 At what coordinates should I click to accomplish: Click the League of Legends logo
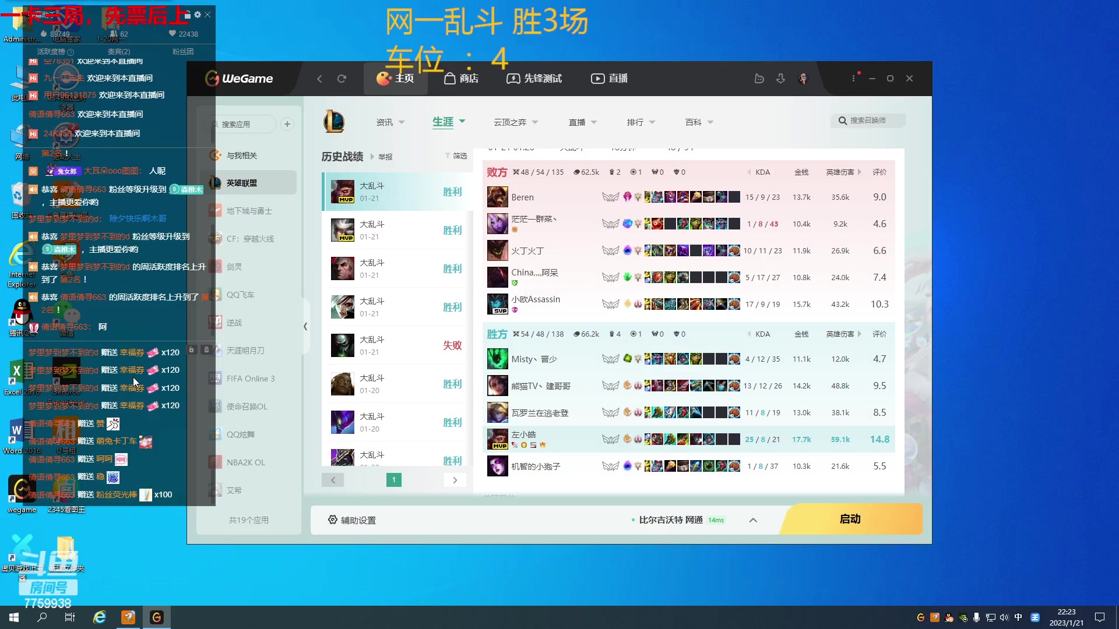(334, 122)
